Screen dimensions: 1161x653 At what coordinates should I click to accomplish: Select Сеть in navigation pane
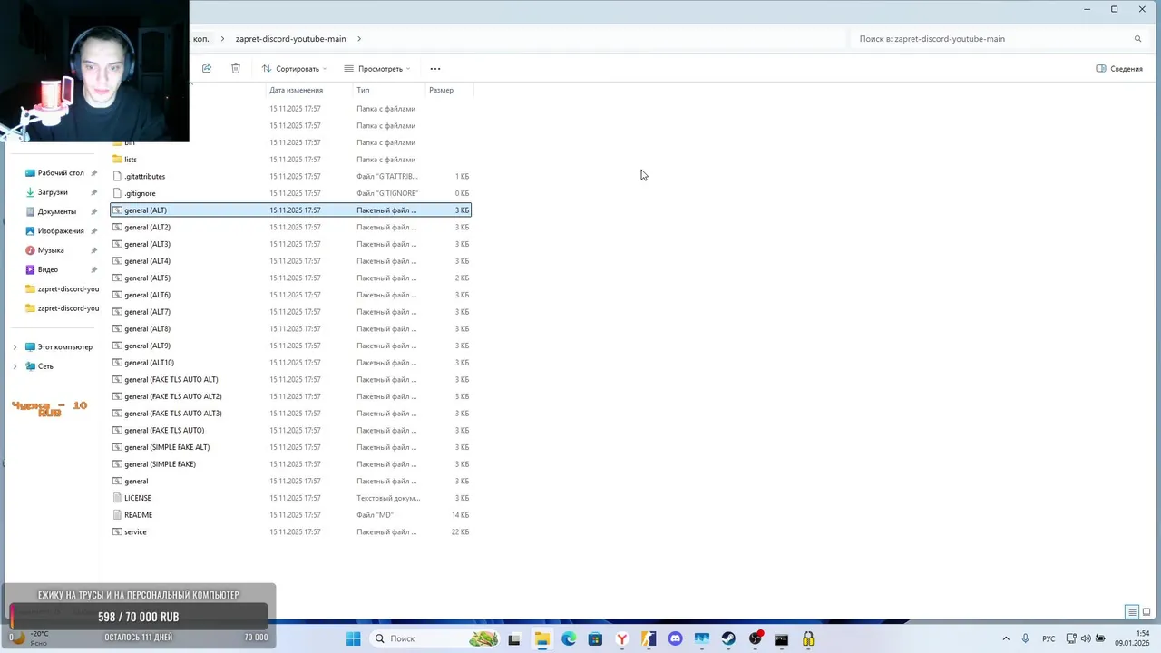tap(45, 366)
